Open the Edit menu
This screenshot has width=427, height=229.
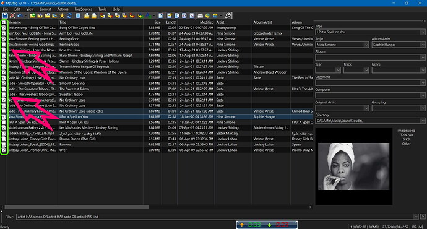17,9
